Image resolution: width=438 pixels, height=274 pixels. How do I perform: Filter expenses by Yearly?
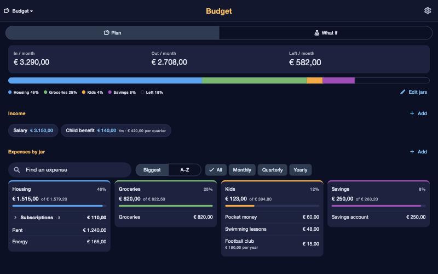300,170
